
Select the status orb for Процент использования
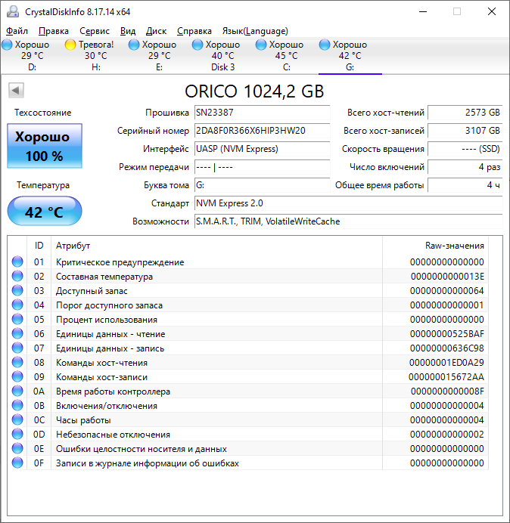[17, 319]
